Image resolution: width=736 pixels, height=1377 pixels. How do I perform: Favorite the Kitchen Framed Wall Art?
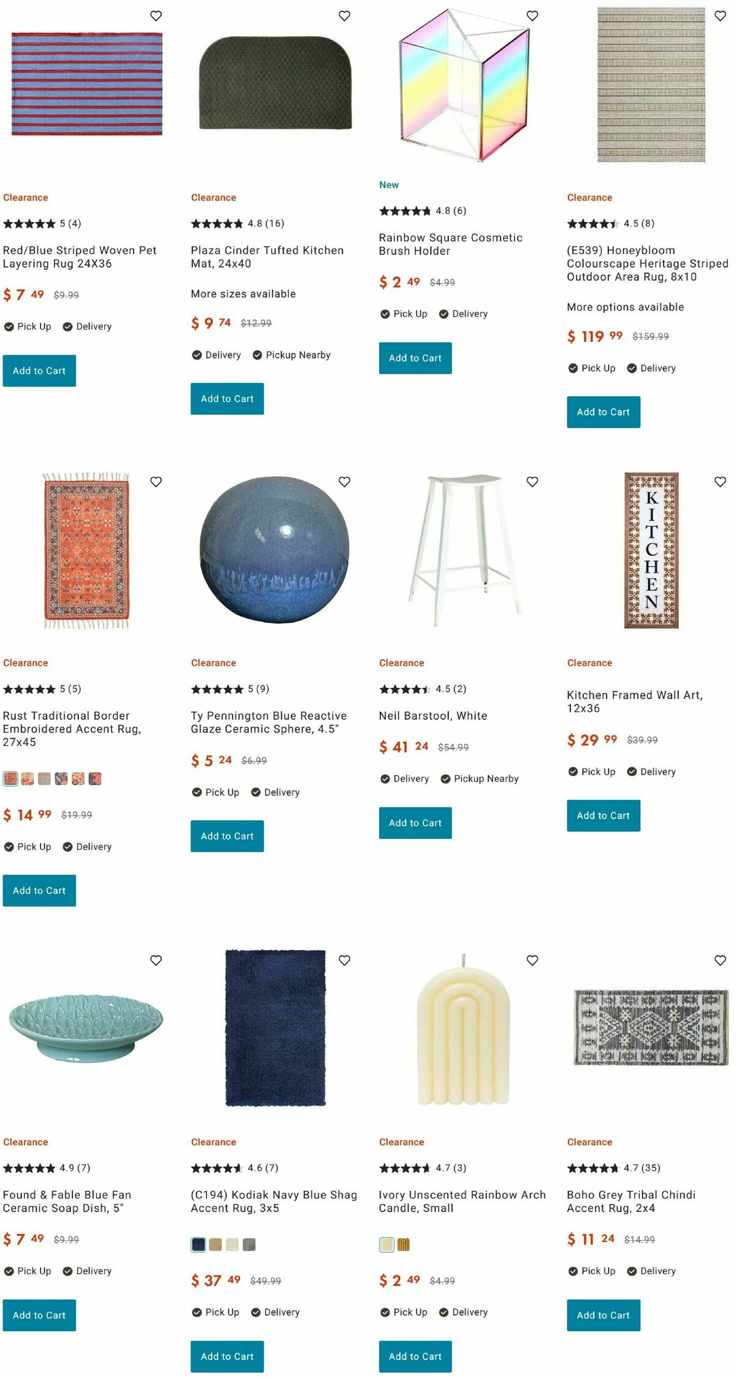click(720, 482)
